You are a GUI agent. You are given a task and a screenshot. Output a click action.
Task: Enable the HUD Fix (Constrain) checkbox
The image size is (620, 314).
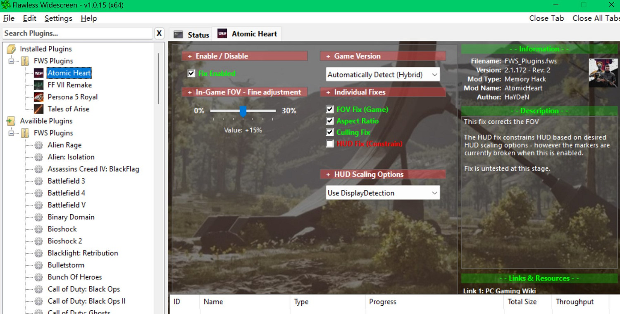point(330,144)
